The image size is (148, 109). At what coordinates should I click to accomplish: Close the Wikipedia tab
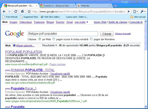pos(110,6)
